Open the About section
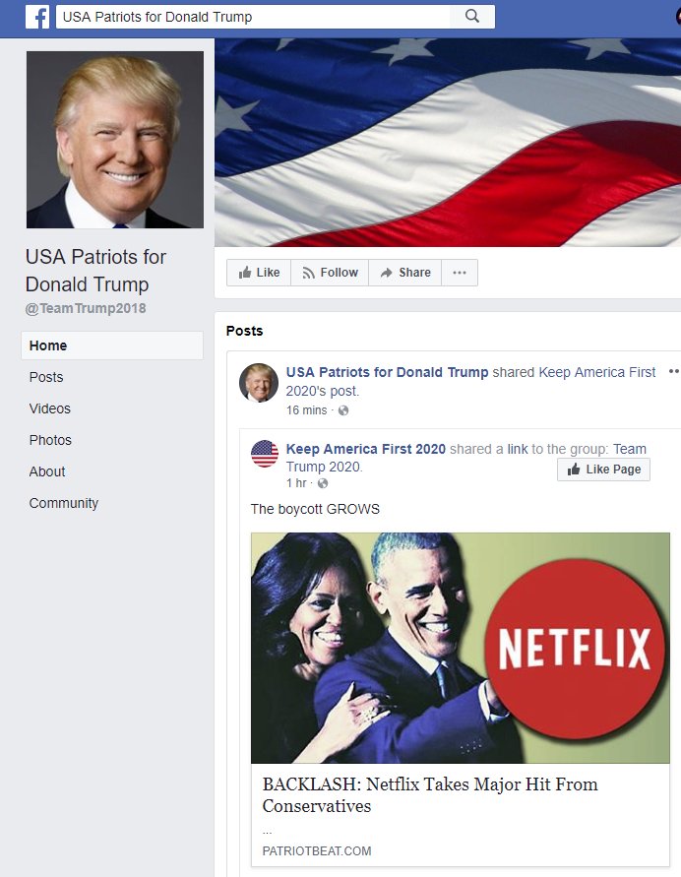681x877 pixels. point(47,471)
